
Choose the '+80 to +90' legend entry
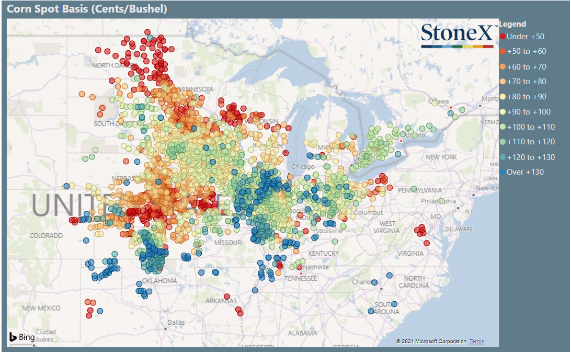523,97
